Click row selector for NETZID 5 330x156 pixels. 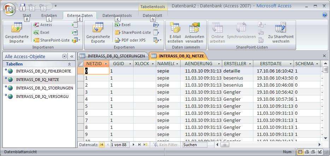81,106
